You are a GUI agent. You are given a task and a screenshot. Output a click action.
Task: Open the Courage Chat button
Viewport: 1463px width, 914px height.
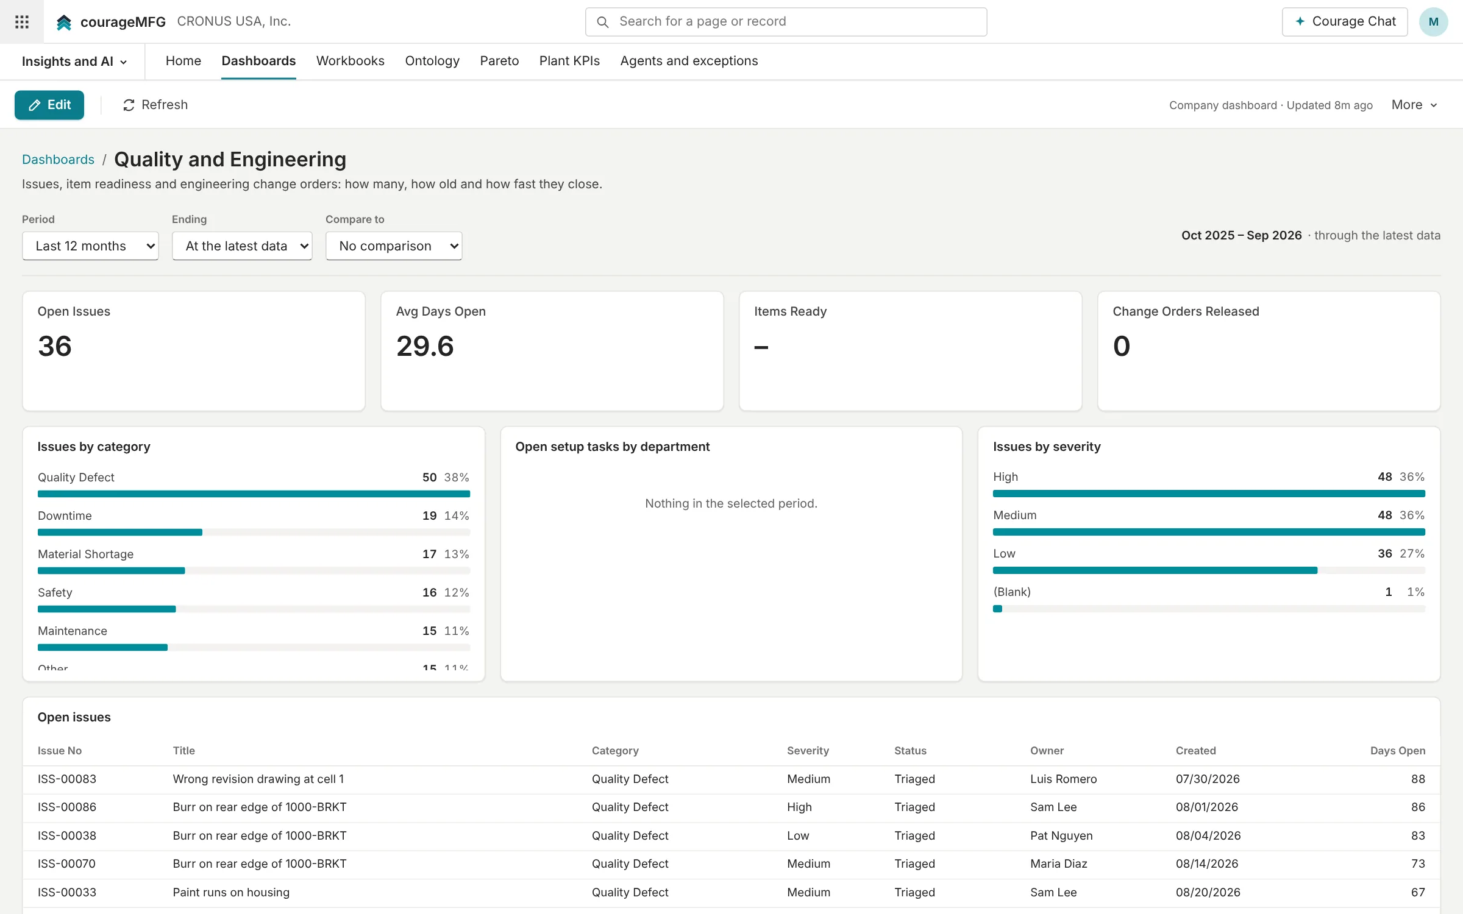pos(1345,22)
